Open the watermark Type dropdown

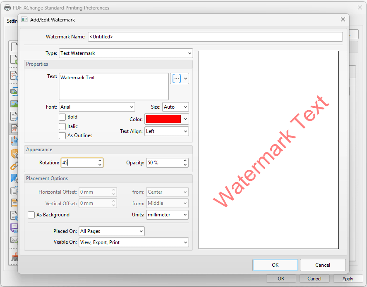(x=126, y=53)
